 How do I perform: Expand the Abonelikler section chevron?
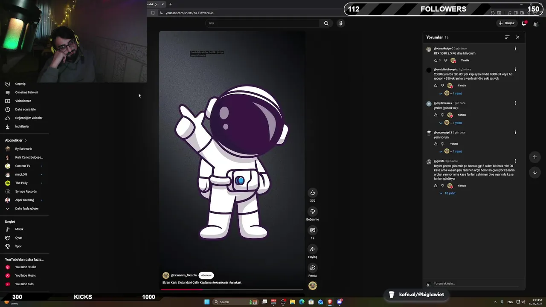click(x=26, y=140)
